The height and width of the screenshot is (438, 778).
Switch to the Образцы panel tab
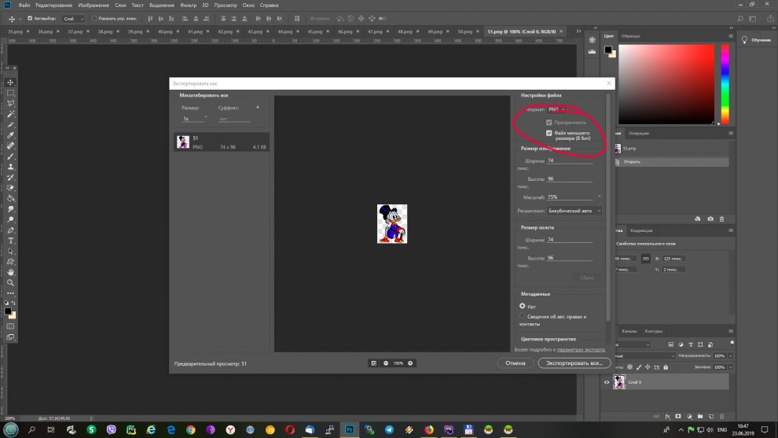click(x=630, y=36)
